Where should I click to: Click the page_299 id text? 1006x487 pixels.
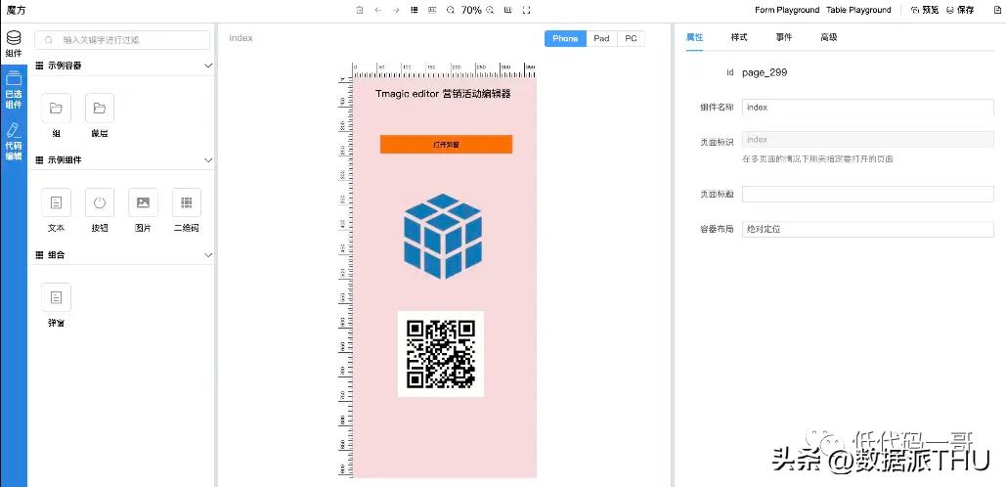[765, 72]
